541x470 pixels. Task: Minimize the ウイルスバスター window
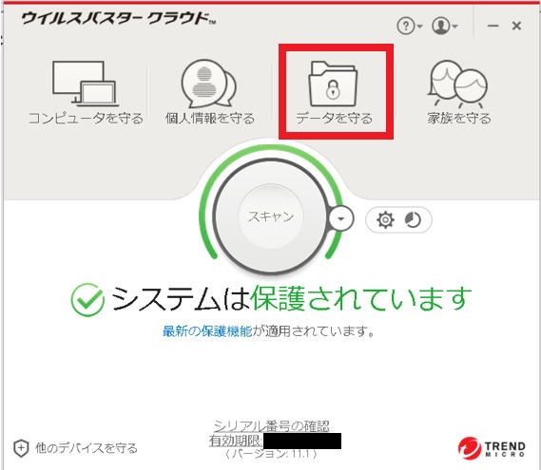pos(493,26)
